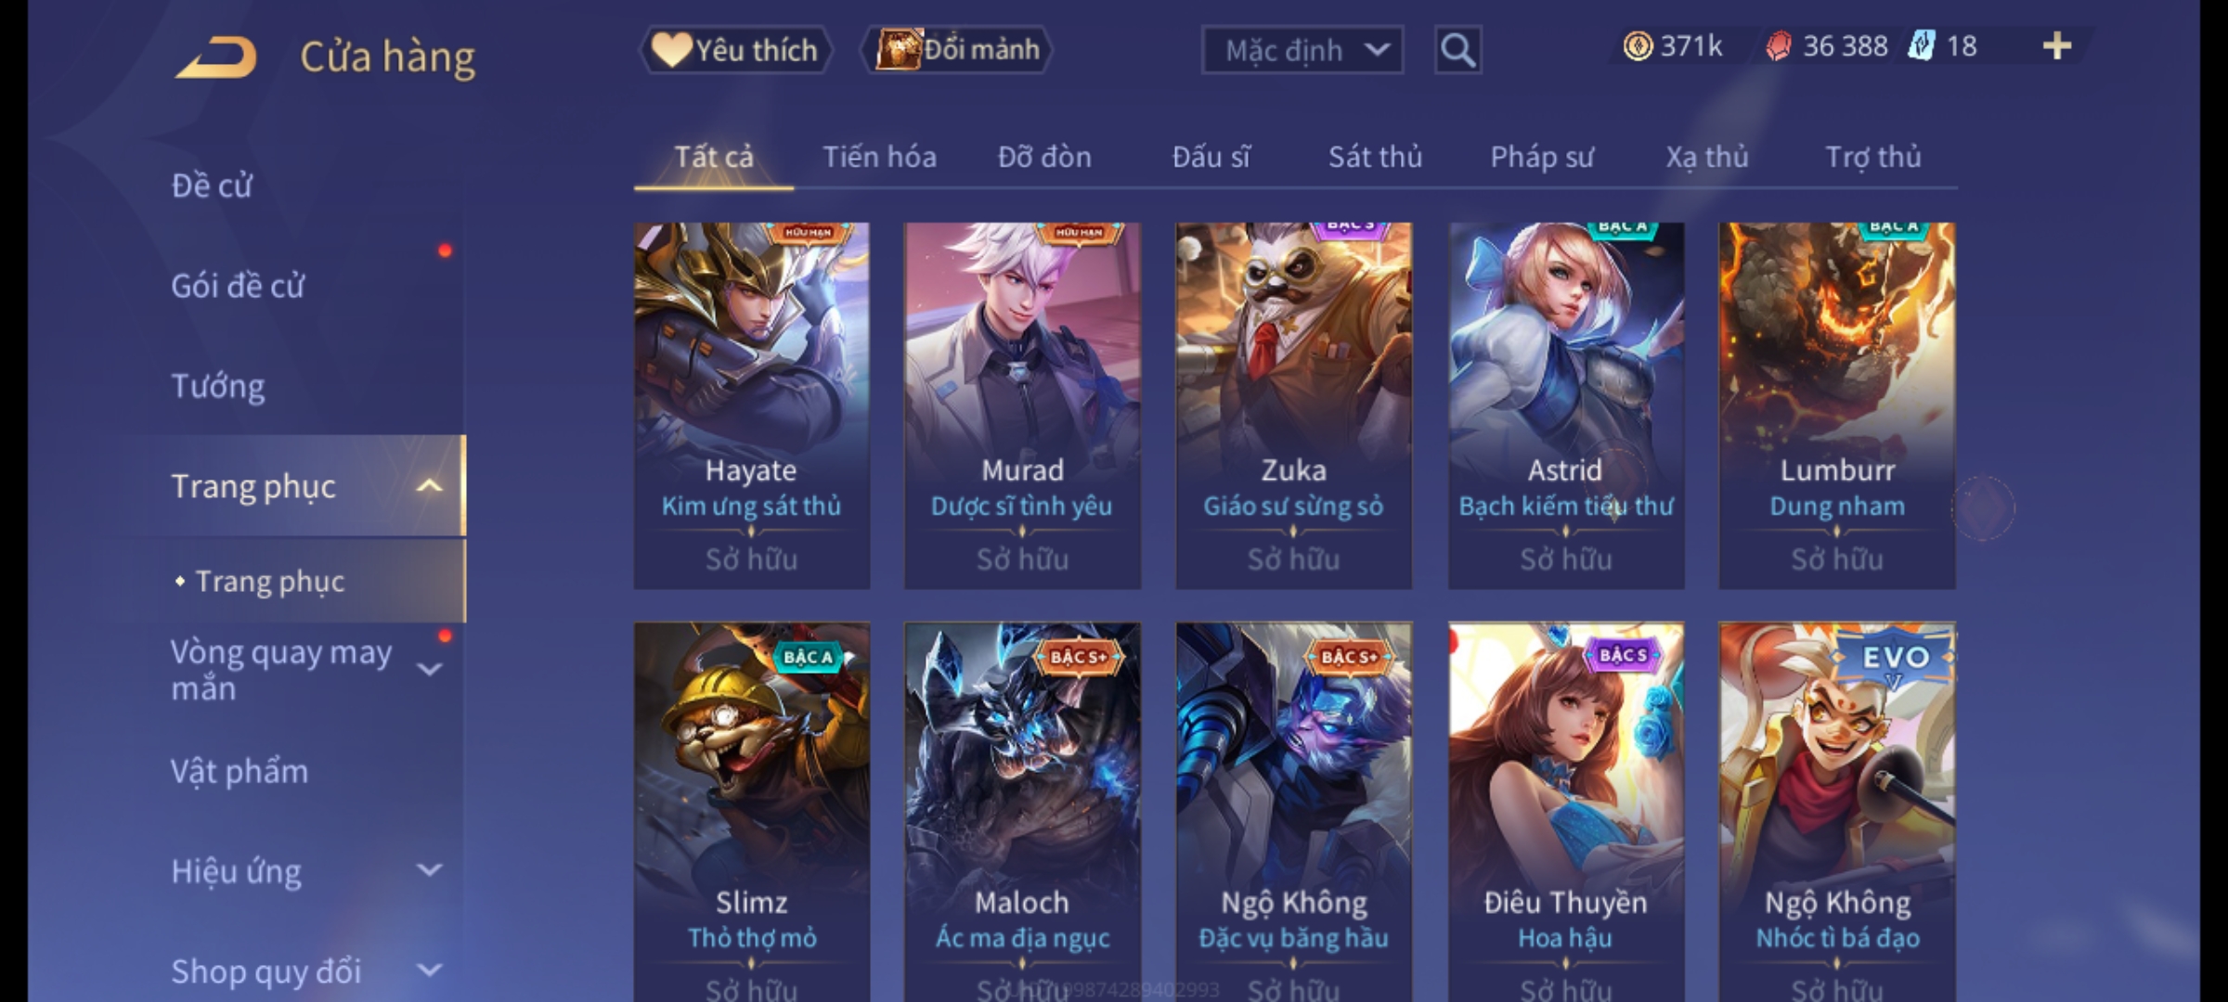The image size is (2228, 1002).
Task: Expand the Hiệu ứng sidebar menu
Action: pyautogui.click(x=429, y=870)
